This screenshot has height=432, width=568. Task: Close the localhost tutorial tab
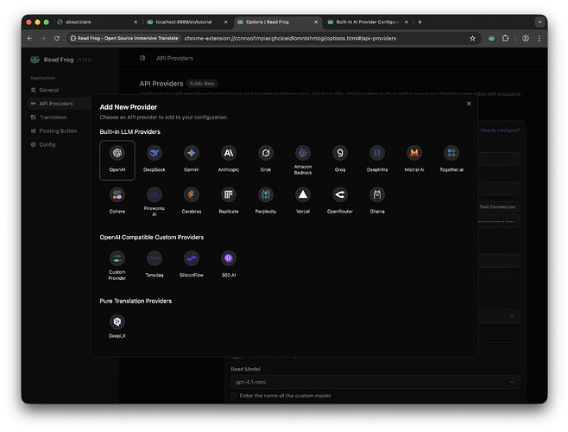click(x=225, y=22)
